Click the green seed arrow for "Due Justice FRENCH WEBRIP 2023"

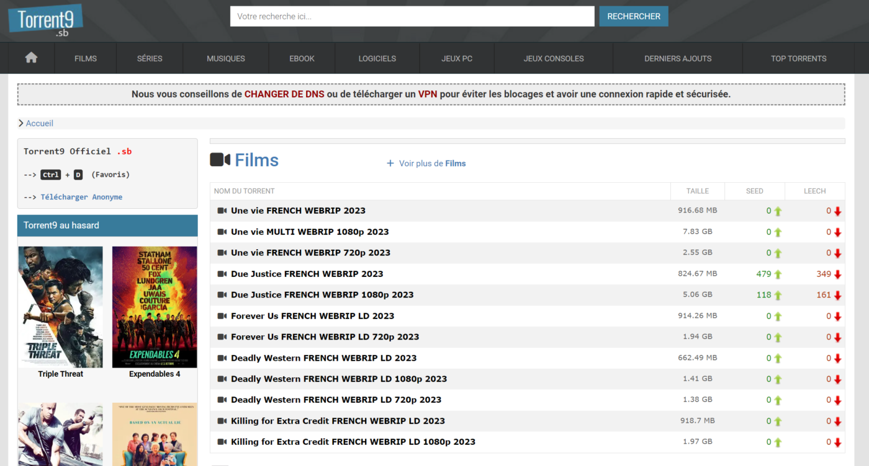pos(776,273)
